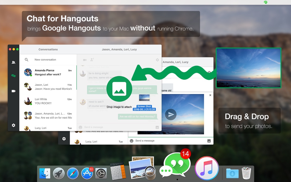
Task: Click Amanda Pierce's avatar
Action: (x=28, y=72)
